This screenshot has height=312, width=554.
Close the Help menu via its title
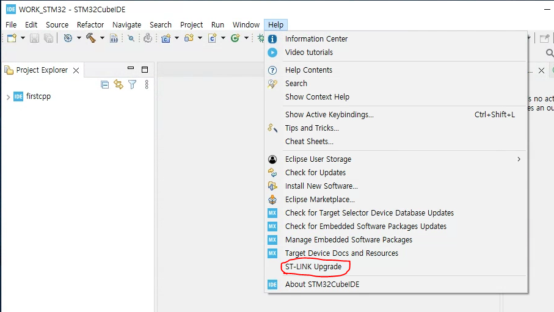[x=275, y=25]
